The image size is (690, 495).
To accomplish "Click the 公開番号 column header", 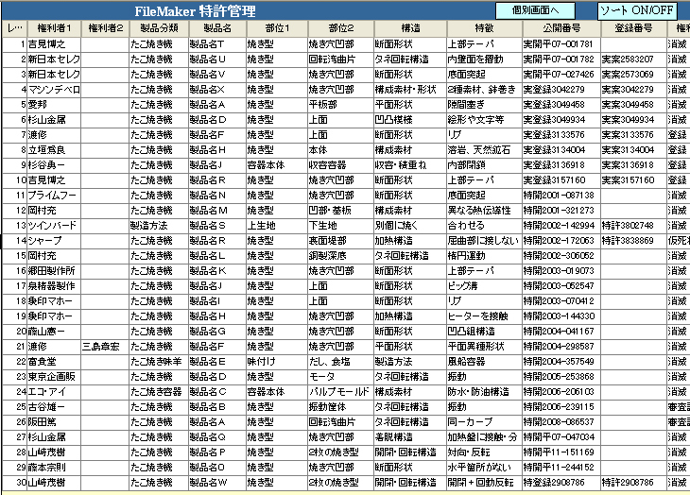I will pos(561,28).
